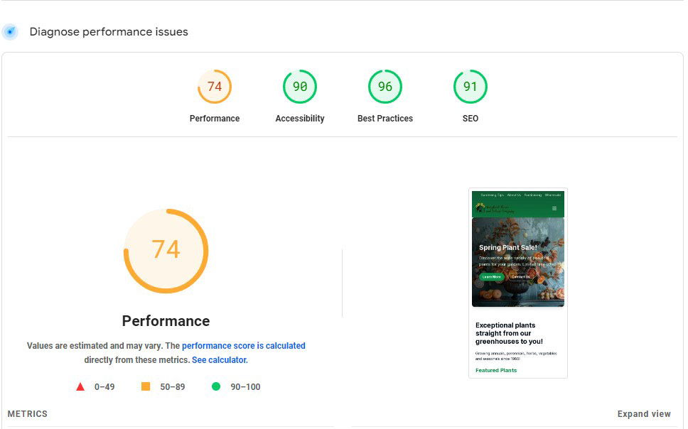Click the large 74 performance gauge
The height and width of the screenshot is (429, 688).
pyautogui.click(x=166, y=250)
